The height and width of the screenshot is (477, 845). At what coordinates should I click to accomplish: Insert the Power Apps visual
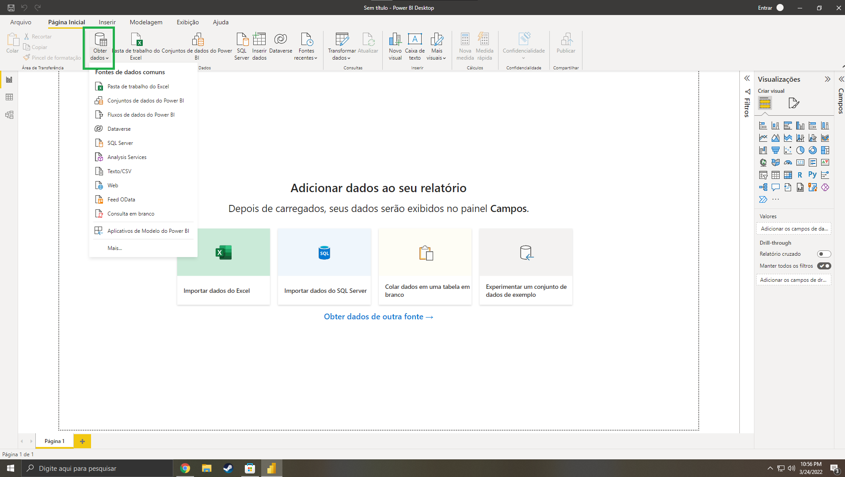point(825,188)
